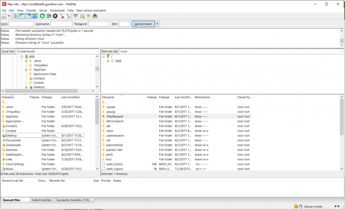Cancel the current operation

[55, 16]
